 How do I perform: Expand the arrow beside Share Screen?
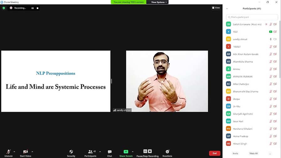(x=133, y=152)
